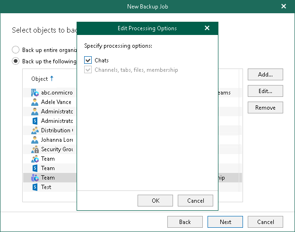This screenshot has width=295, height=232.
Task: Close the Edit Processing Options dialog
Action: pos(207,28)
